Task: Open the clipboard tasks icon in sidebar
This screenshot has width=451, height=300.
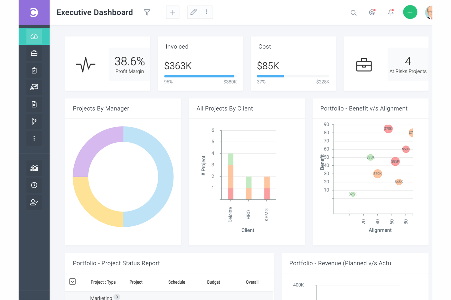Action: (x=34, y=71)
